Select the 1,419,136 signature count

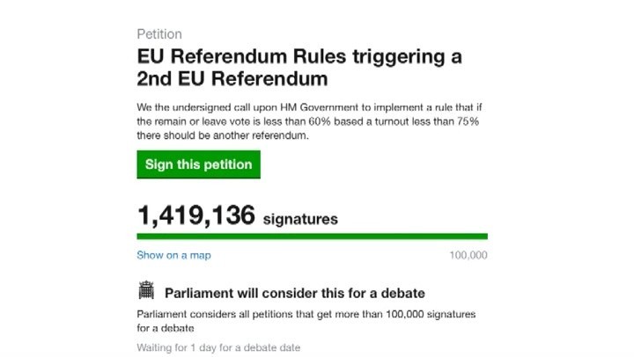tap(196, 215)
